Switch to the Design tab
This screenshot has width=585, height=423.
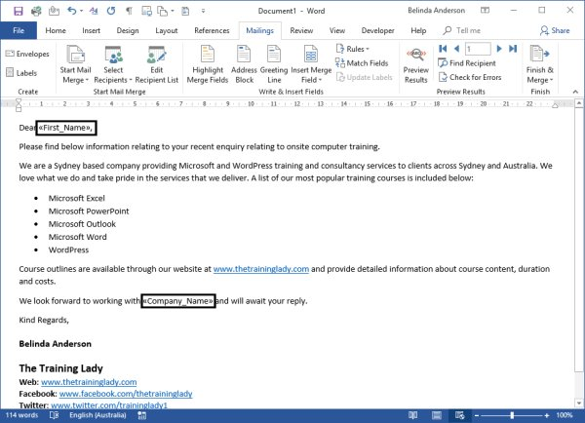[128, 30]
